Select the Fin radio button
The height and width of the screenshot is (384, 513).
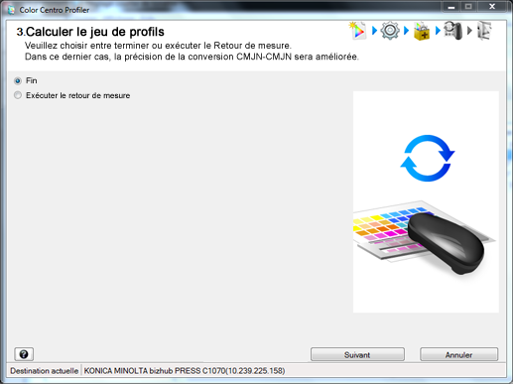(18, 80)
